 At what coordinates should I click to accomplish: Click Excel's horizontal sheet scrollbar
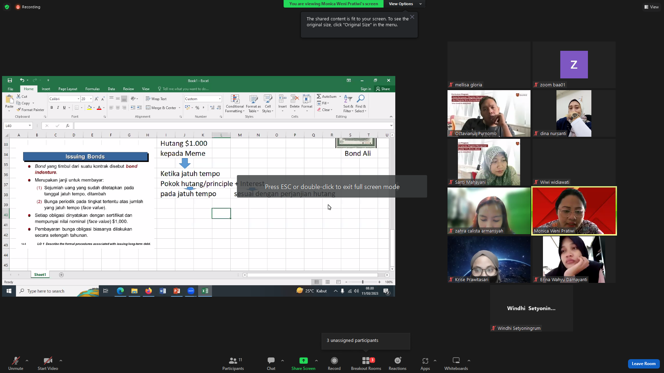(x=312, y=275)
